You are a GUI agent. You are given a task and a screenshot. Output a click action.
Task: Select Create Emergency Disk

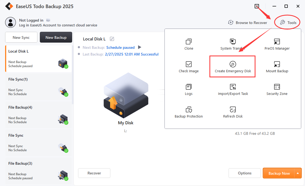[233, 67]
